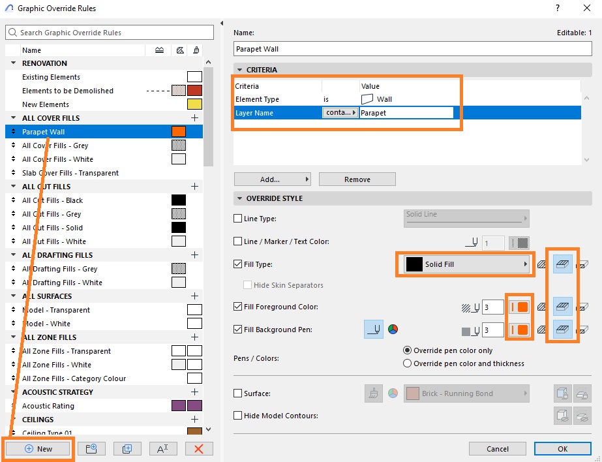This screenshot has height=462, width=602.
Task: Click the new folder icon button
Action: (x=91, y=448)
